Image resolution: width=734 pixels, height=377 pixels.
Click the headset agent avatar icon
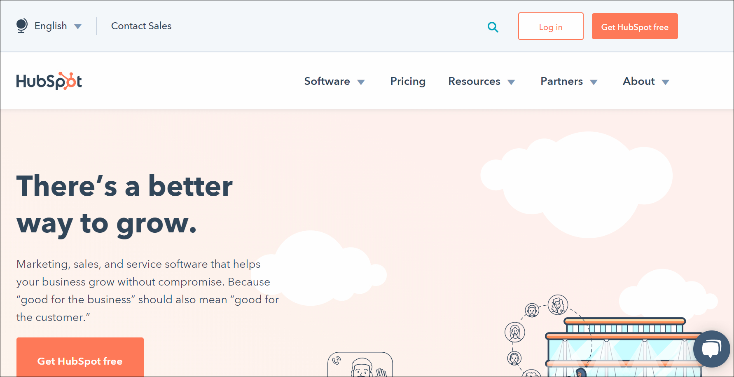(x=532, y=310)
